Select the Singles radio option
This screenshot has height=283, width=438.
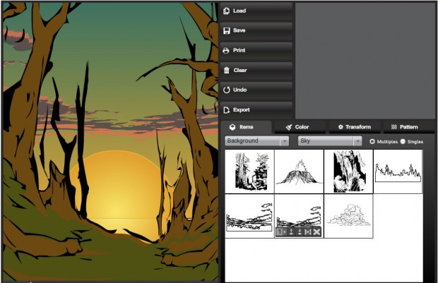click(x=403, y=141)
